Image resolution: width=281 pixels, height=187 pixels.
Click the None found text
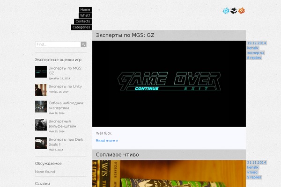pyautogui.click(x=45, y=172)
